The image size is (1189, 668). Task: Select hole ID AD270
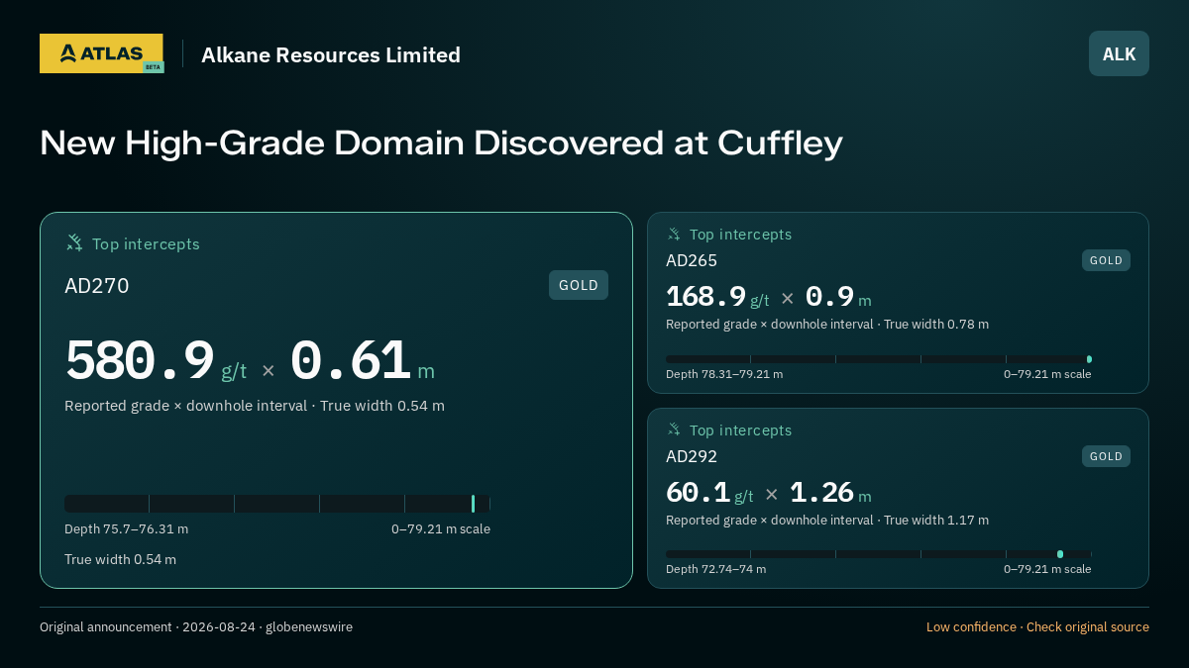point(97,286)
